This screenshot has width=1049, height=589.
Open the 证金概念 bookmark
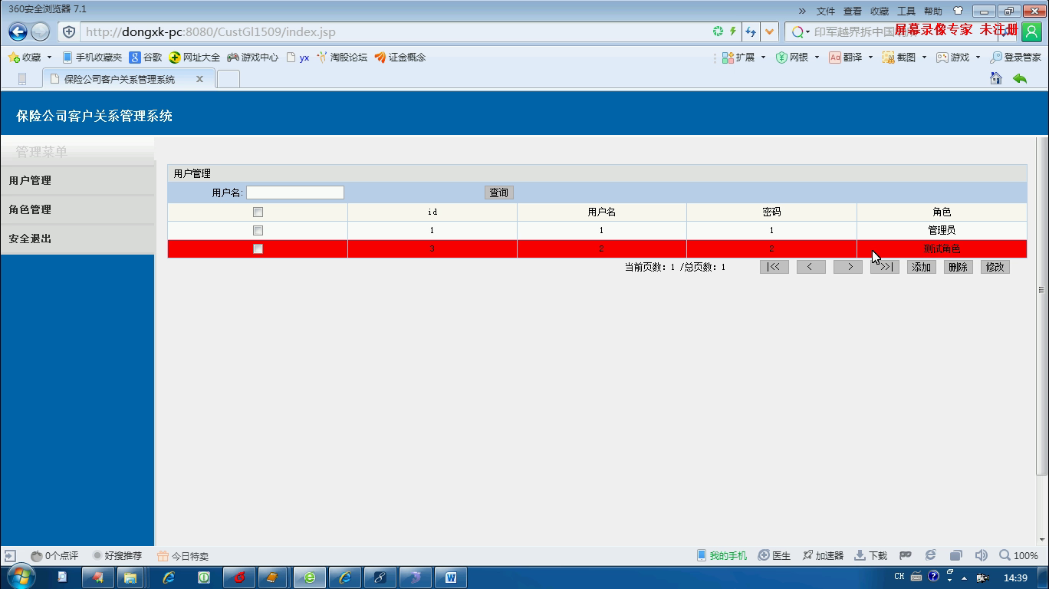point(400,58)
